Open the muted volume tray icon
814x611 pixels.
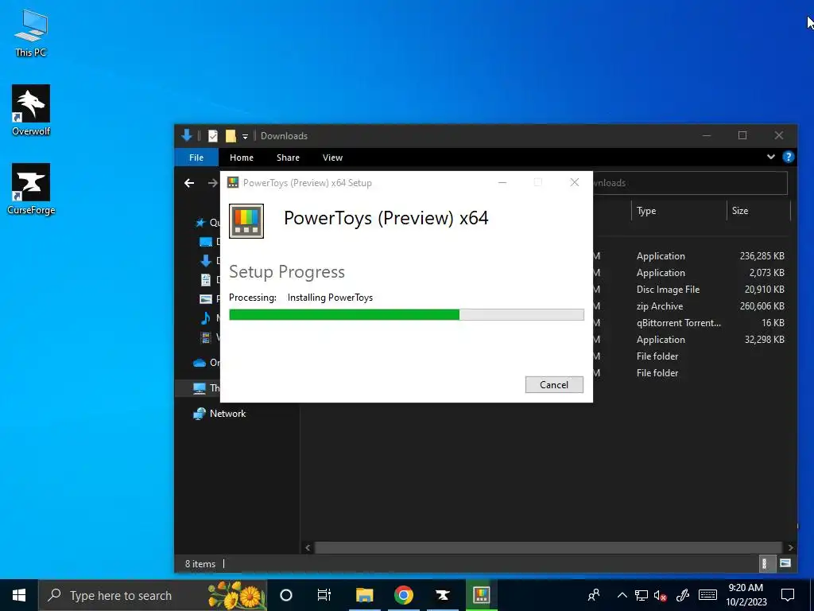tap(660, 595)
